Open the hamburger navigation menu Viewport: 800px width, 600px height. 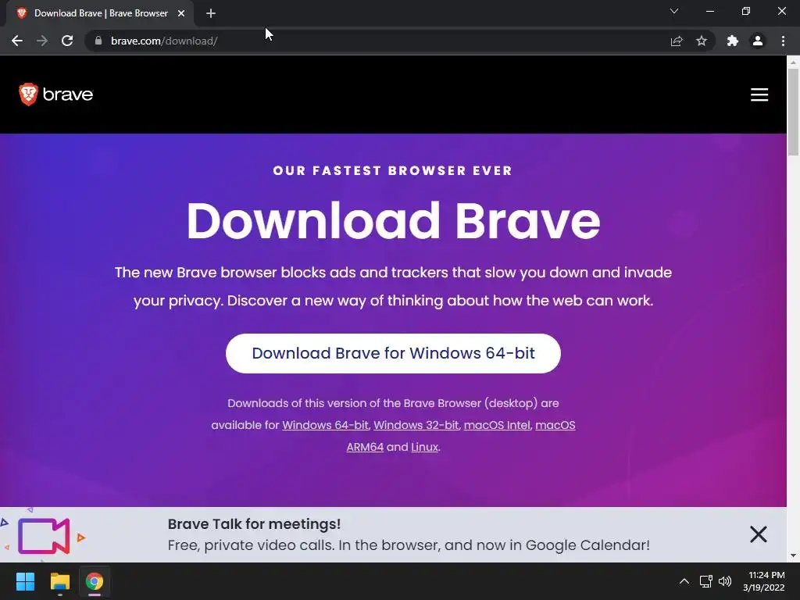point(759,95)
